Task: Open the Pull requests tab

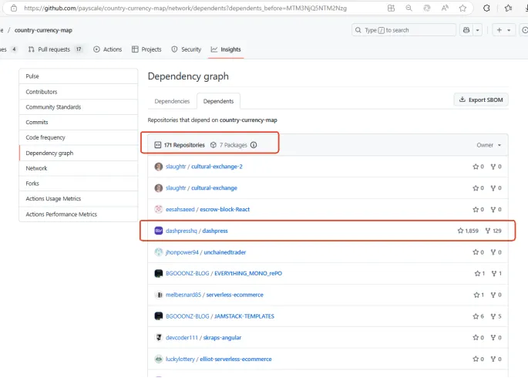Action: (55, 49)
